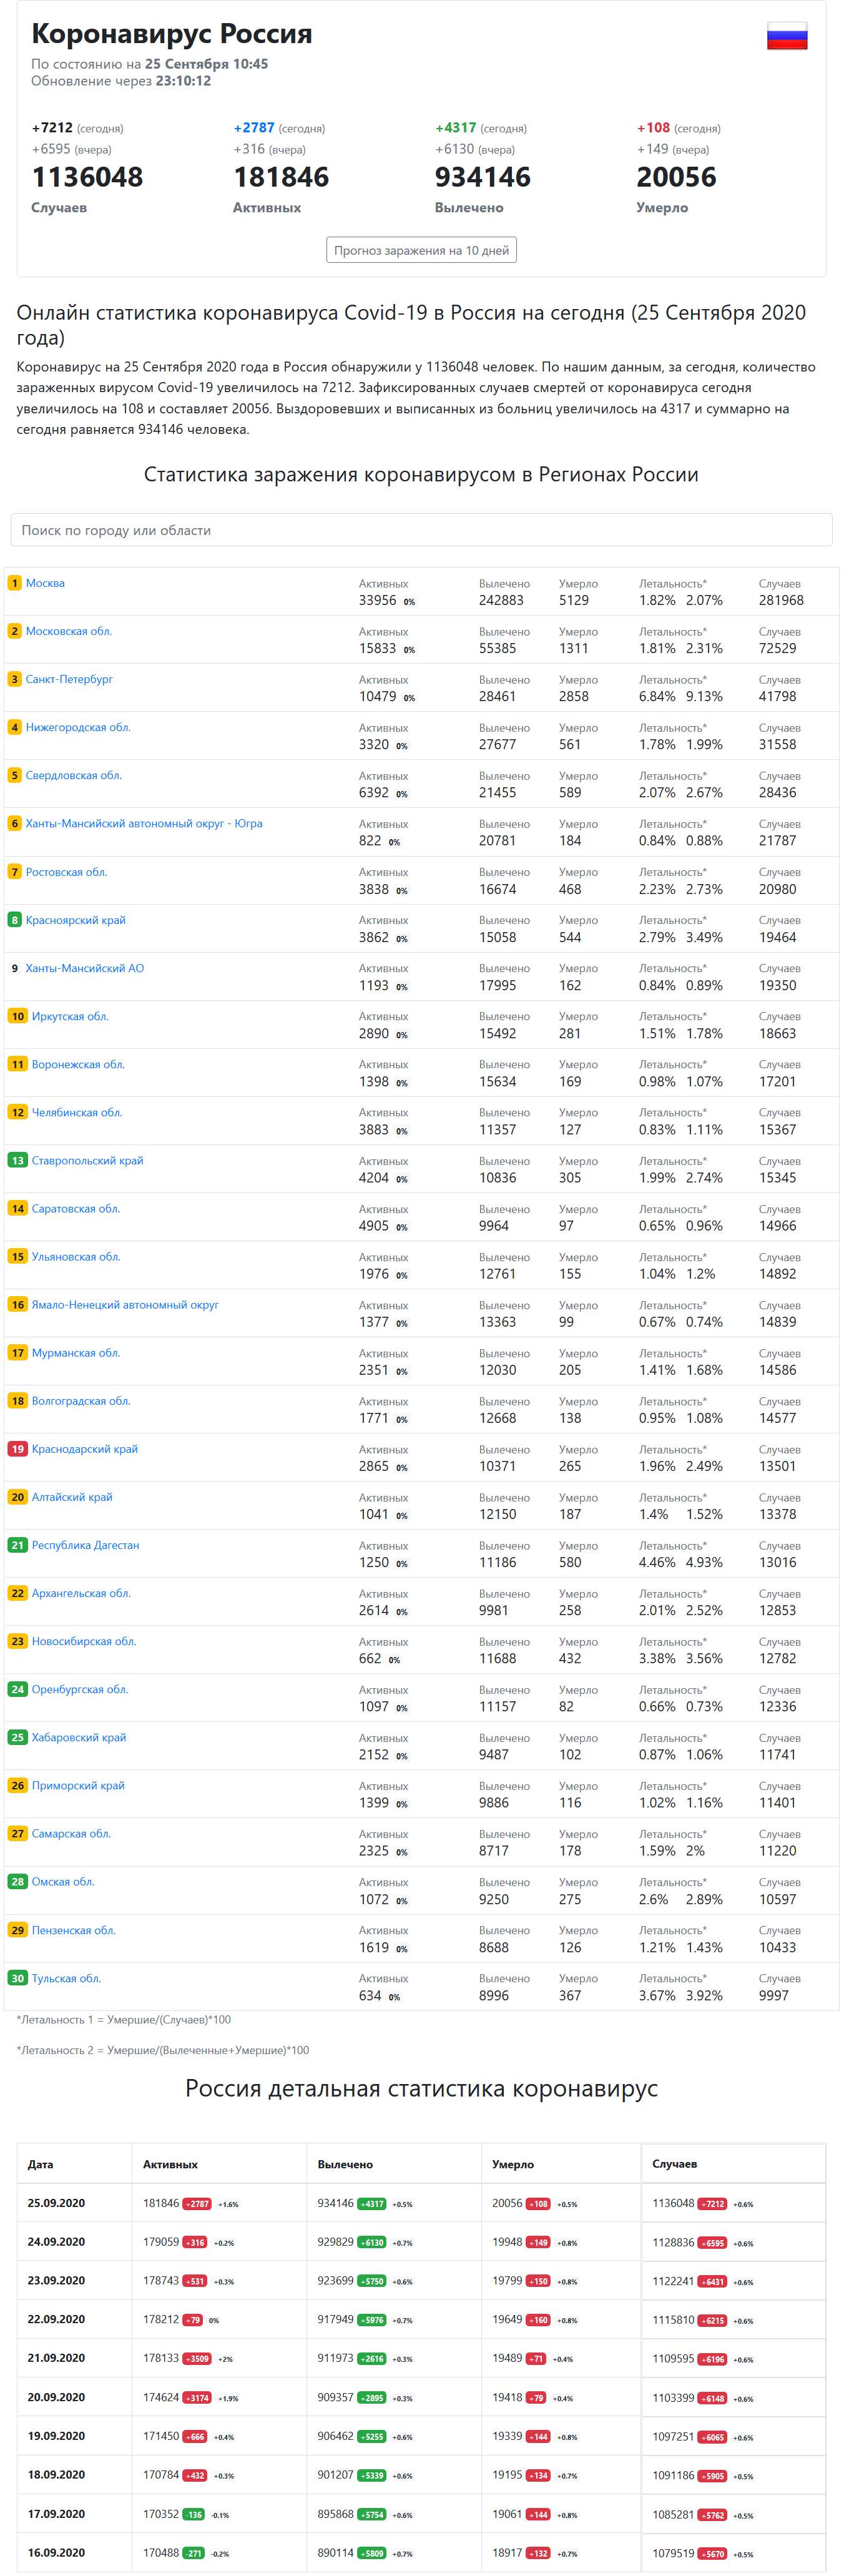
Task: Open the Санкт-Петербург region link
Action: click(69, 679)
